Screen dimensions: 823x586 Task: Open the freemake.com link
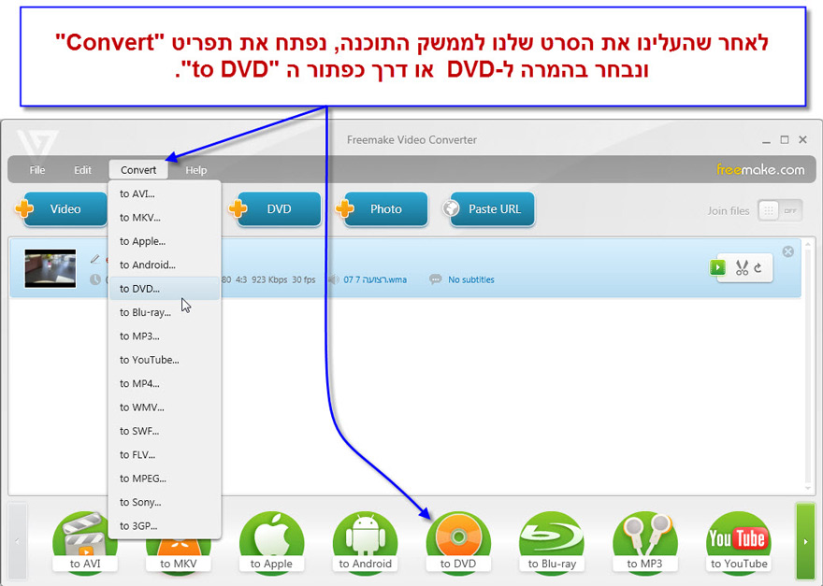(x=760, y=169)
